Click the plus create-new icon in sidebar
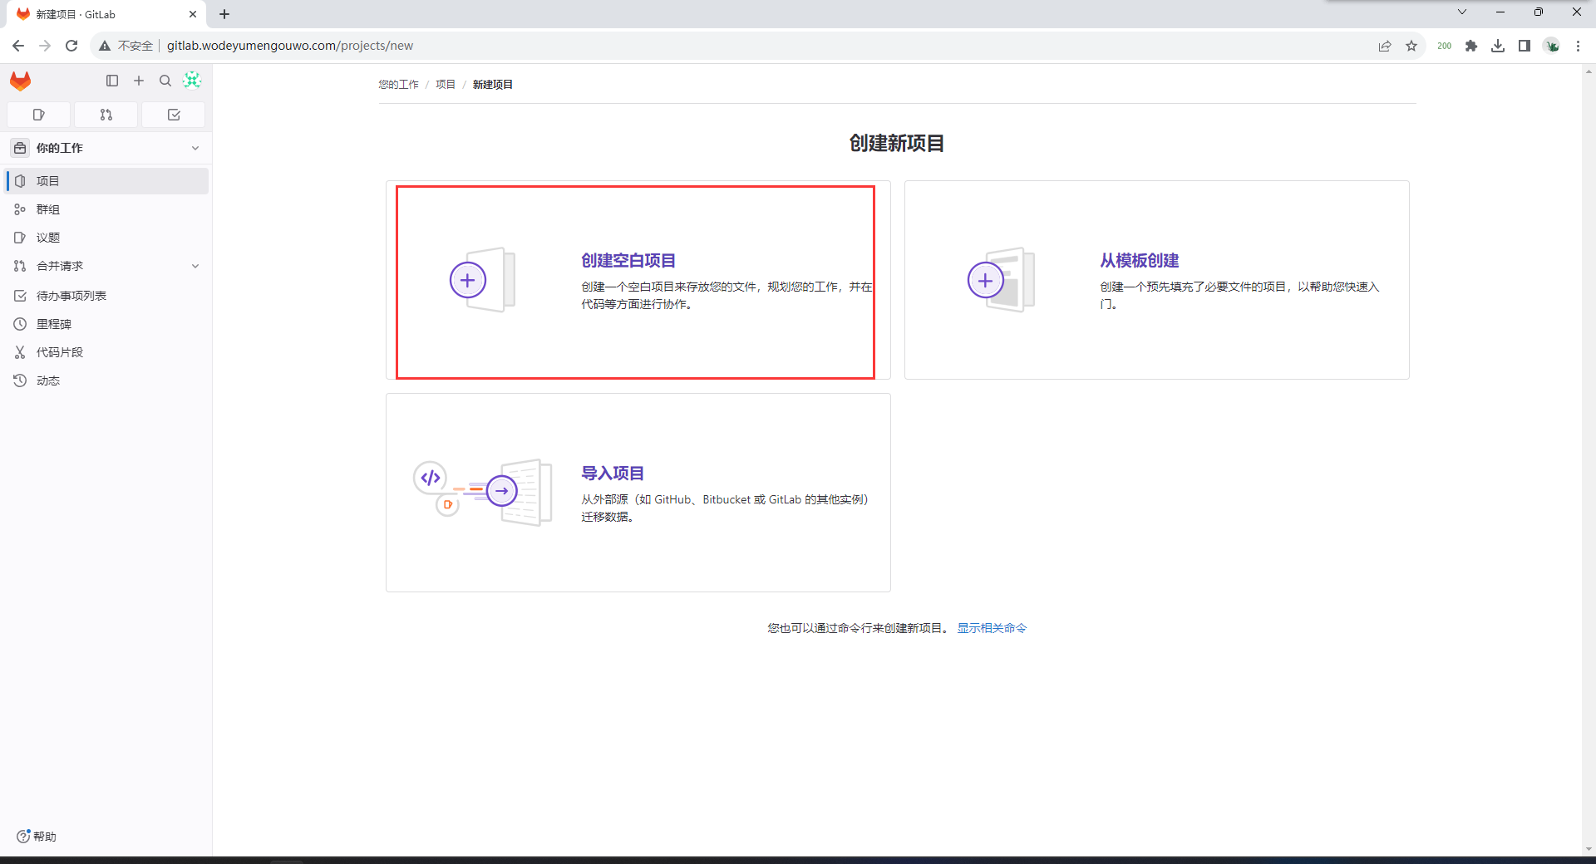This screenshot has height=864, width=1596. pos(139,81)
